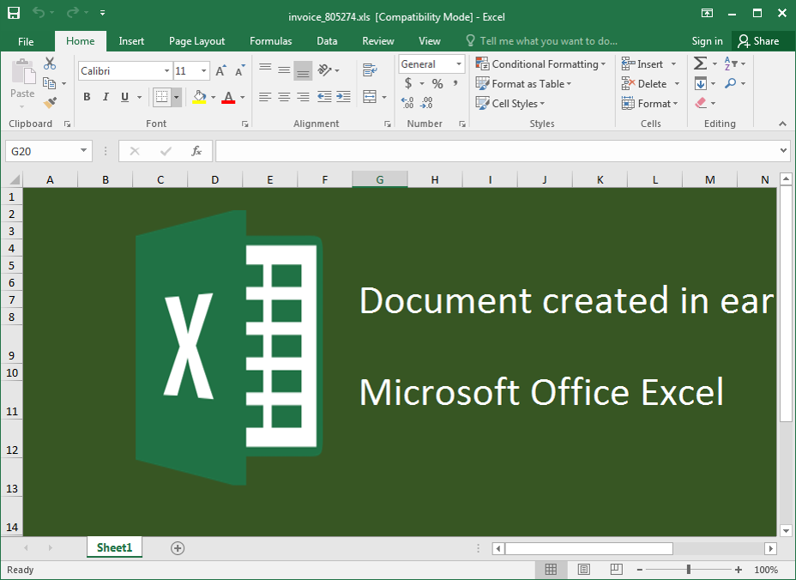Select Top Align icon

pyautogui.click(x=265, y=69)
